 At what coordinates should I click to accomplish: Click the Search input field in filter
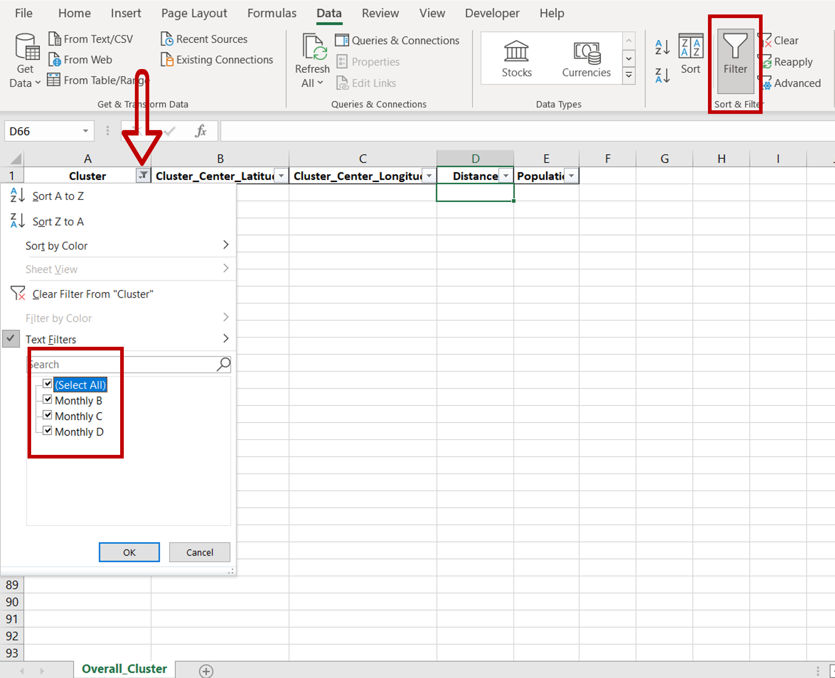tap(128, 363)
